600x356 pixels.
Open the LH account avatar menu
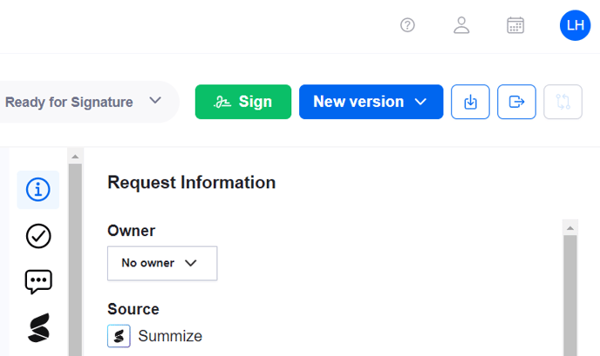click(575, 25)
